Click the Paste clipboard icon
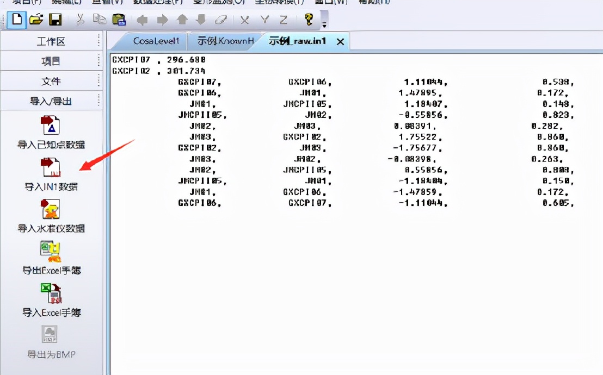Screen dimensions: 603x375 118,20
